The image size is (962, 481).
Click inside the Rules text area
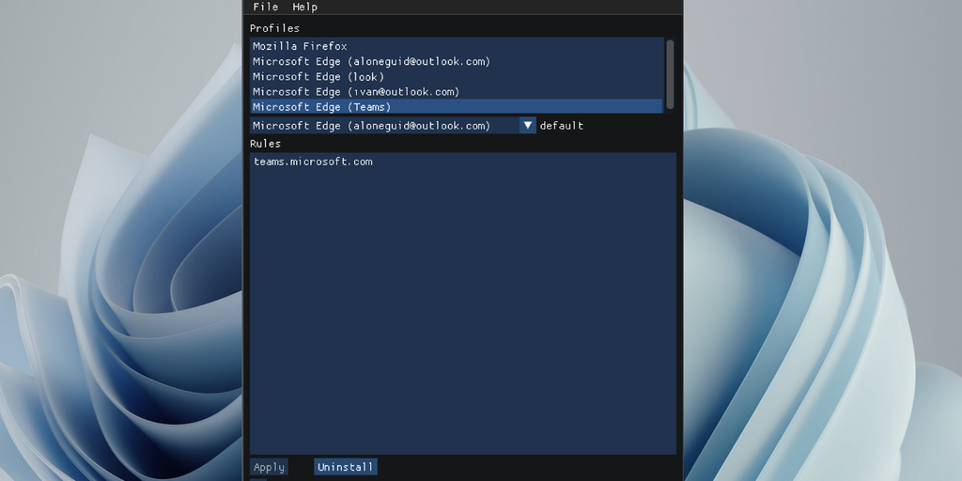point(462,303)
